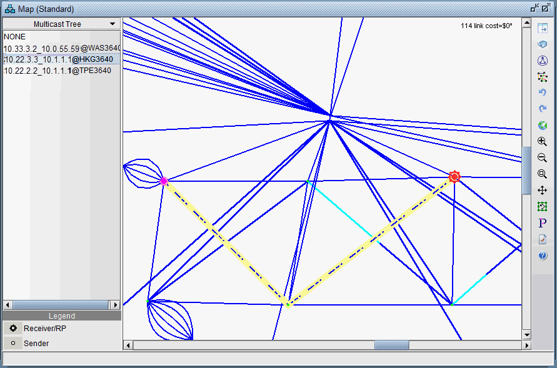Image resolution: width=557 pixels, height=368 pixels.
Task: Select NONE in the multicast tree list
Action: (15, 37)
